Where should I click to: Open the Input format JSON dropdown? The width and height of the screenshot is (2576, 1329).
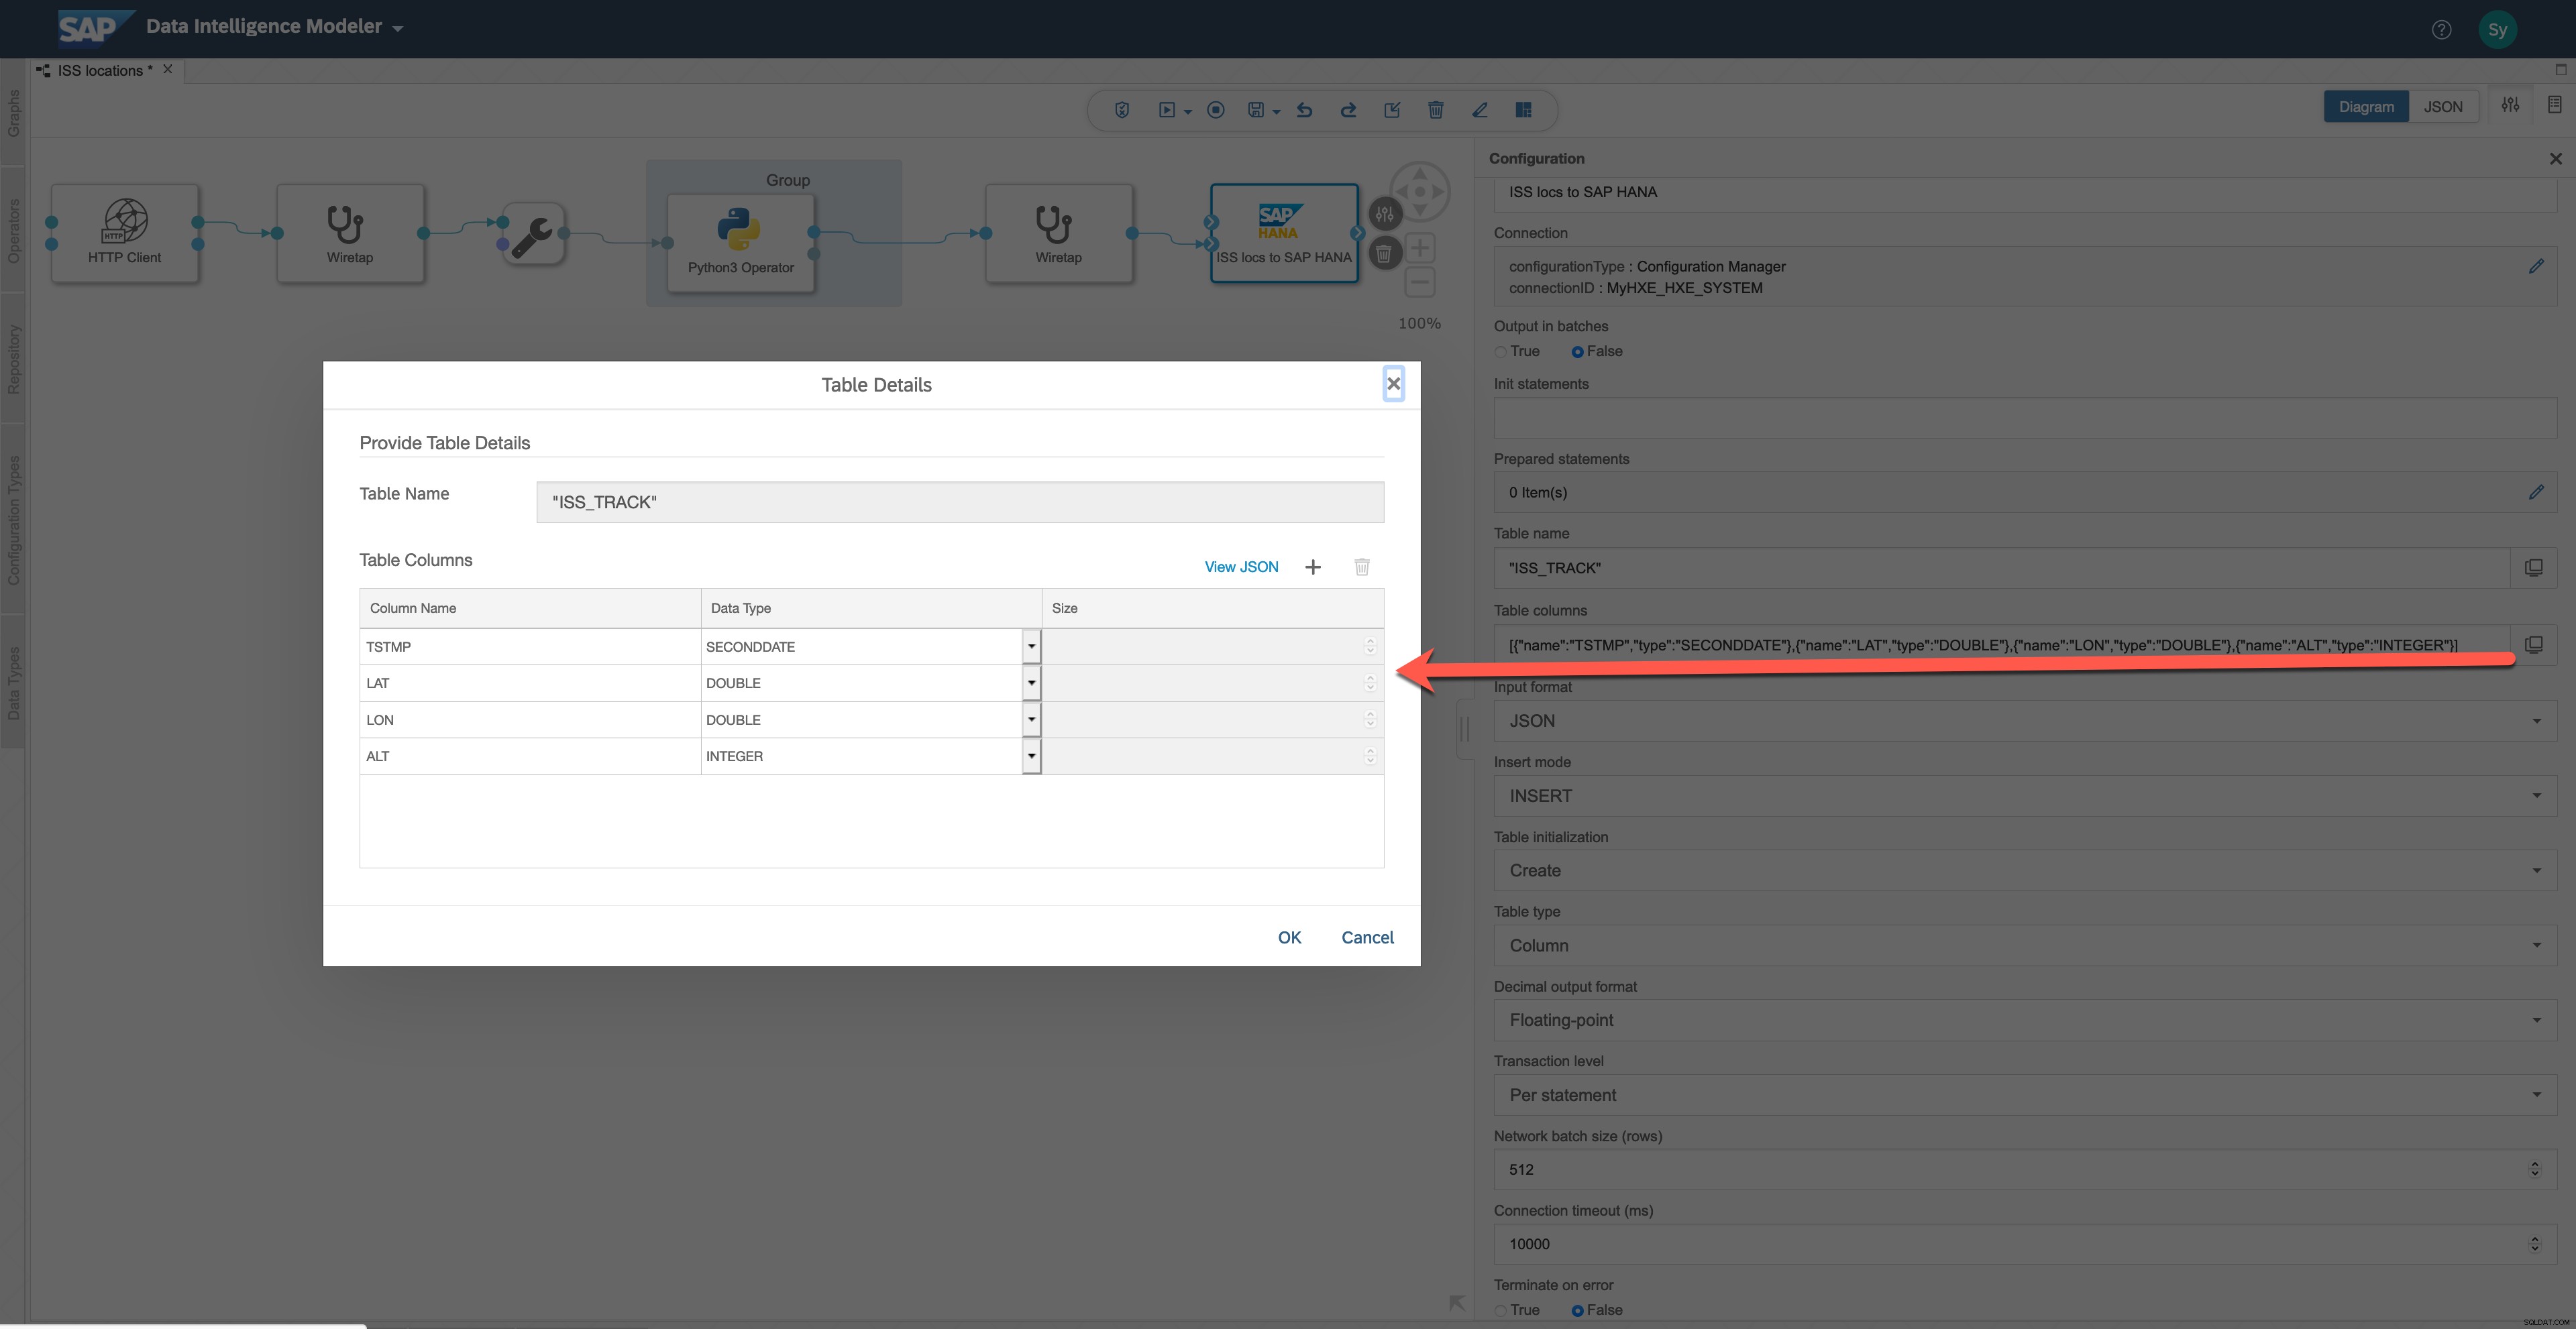2025,720
